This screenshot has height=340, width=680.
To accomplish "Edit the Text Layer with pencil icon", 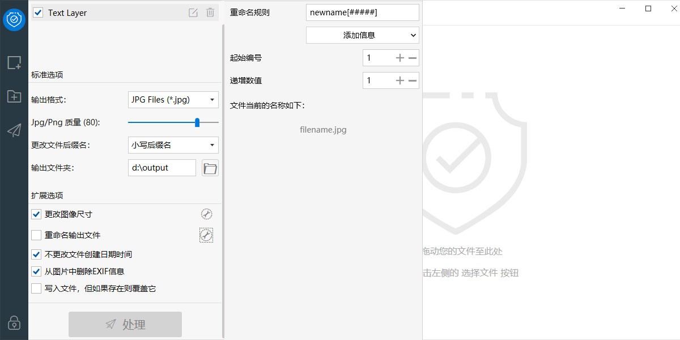I will click(193, 12).
